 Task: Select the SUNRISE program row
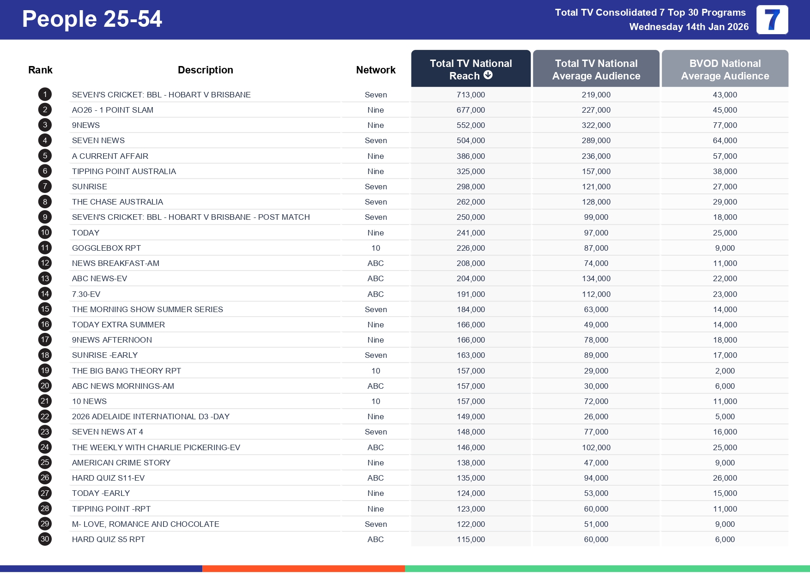point(90,186)
